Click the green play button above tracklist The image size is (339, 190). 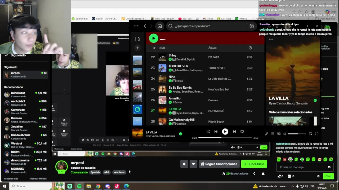click(x=154, y=38)
